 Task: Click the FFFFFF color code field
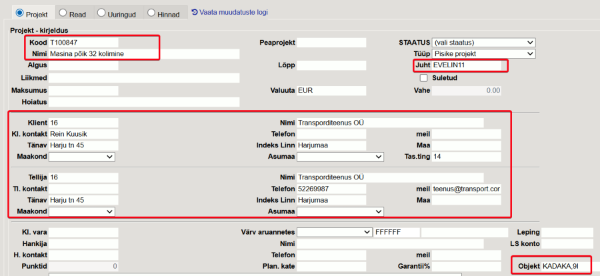coord(396,232)
